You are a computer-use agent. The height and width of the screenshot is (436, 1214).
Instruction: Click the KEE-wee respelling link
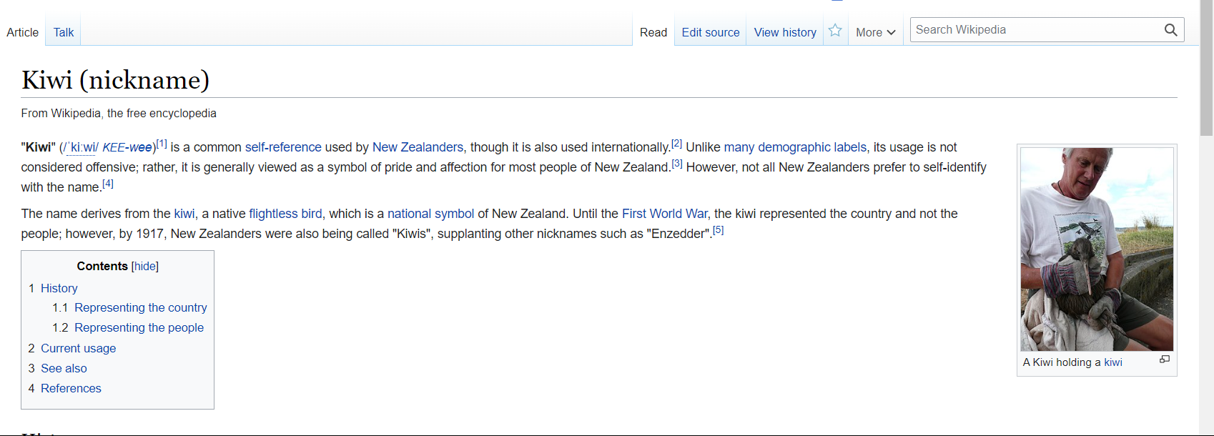coord(127,147)
